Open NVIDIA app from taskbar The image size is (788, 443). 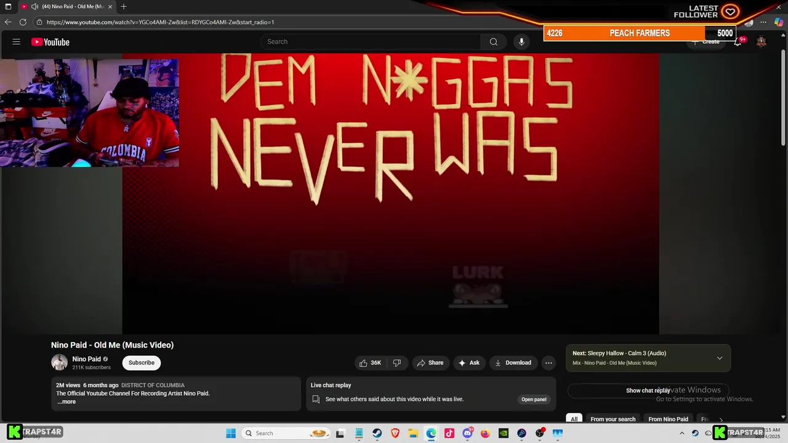click(504, 433)
